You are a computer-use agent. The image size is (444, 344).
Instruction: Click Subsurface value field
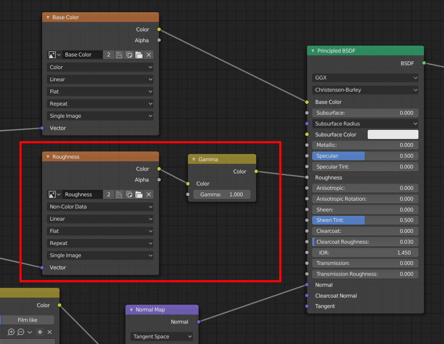coord(365,113)
